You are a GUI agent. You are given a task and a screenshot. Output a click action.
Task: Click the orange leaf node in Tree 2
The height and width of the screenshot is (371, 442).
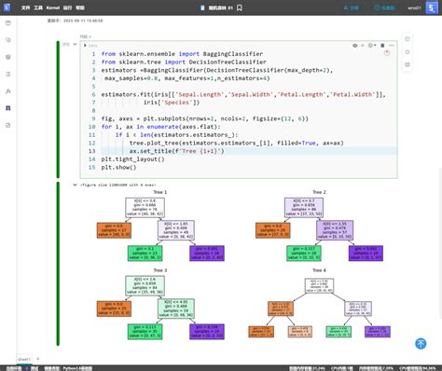coord(272,230)
